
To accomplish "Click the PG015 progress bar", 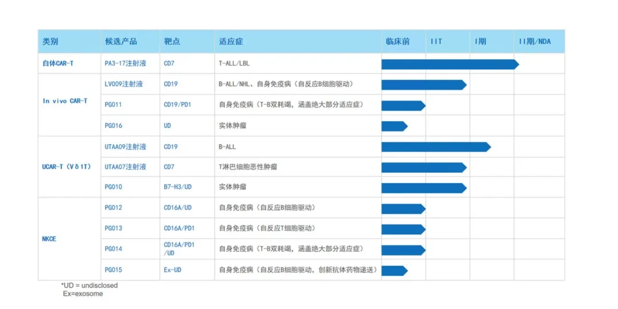I will click(394, 270).
